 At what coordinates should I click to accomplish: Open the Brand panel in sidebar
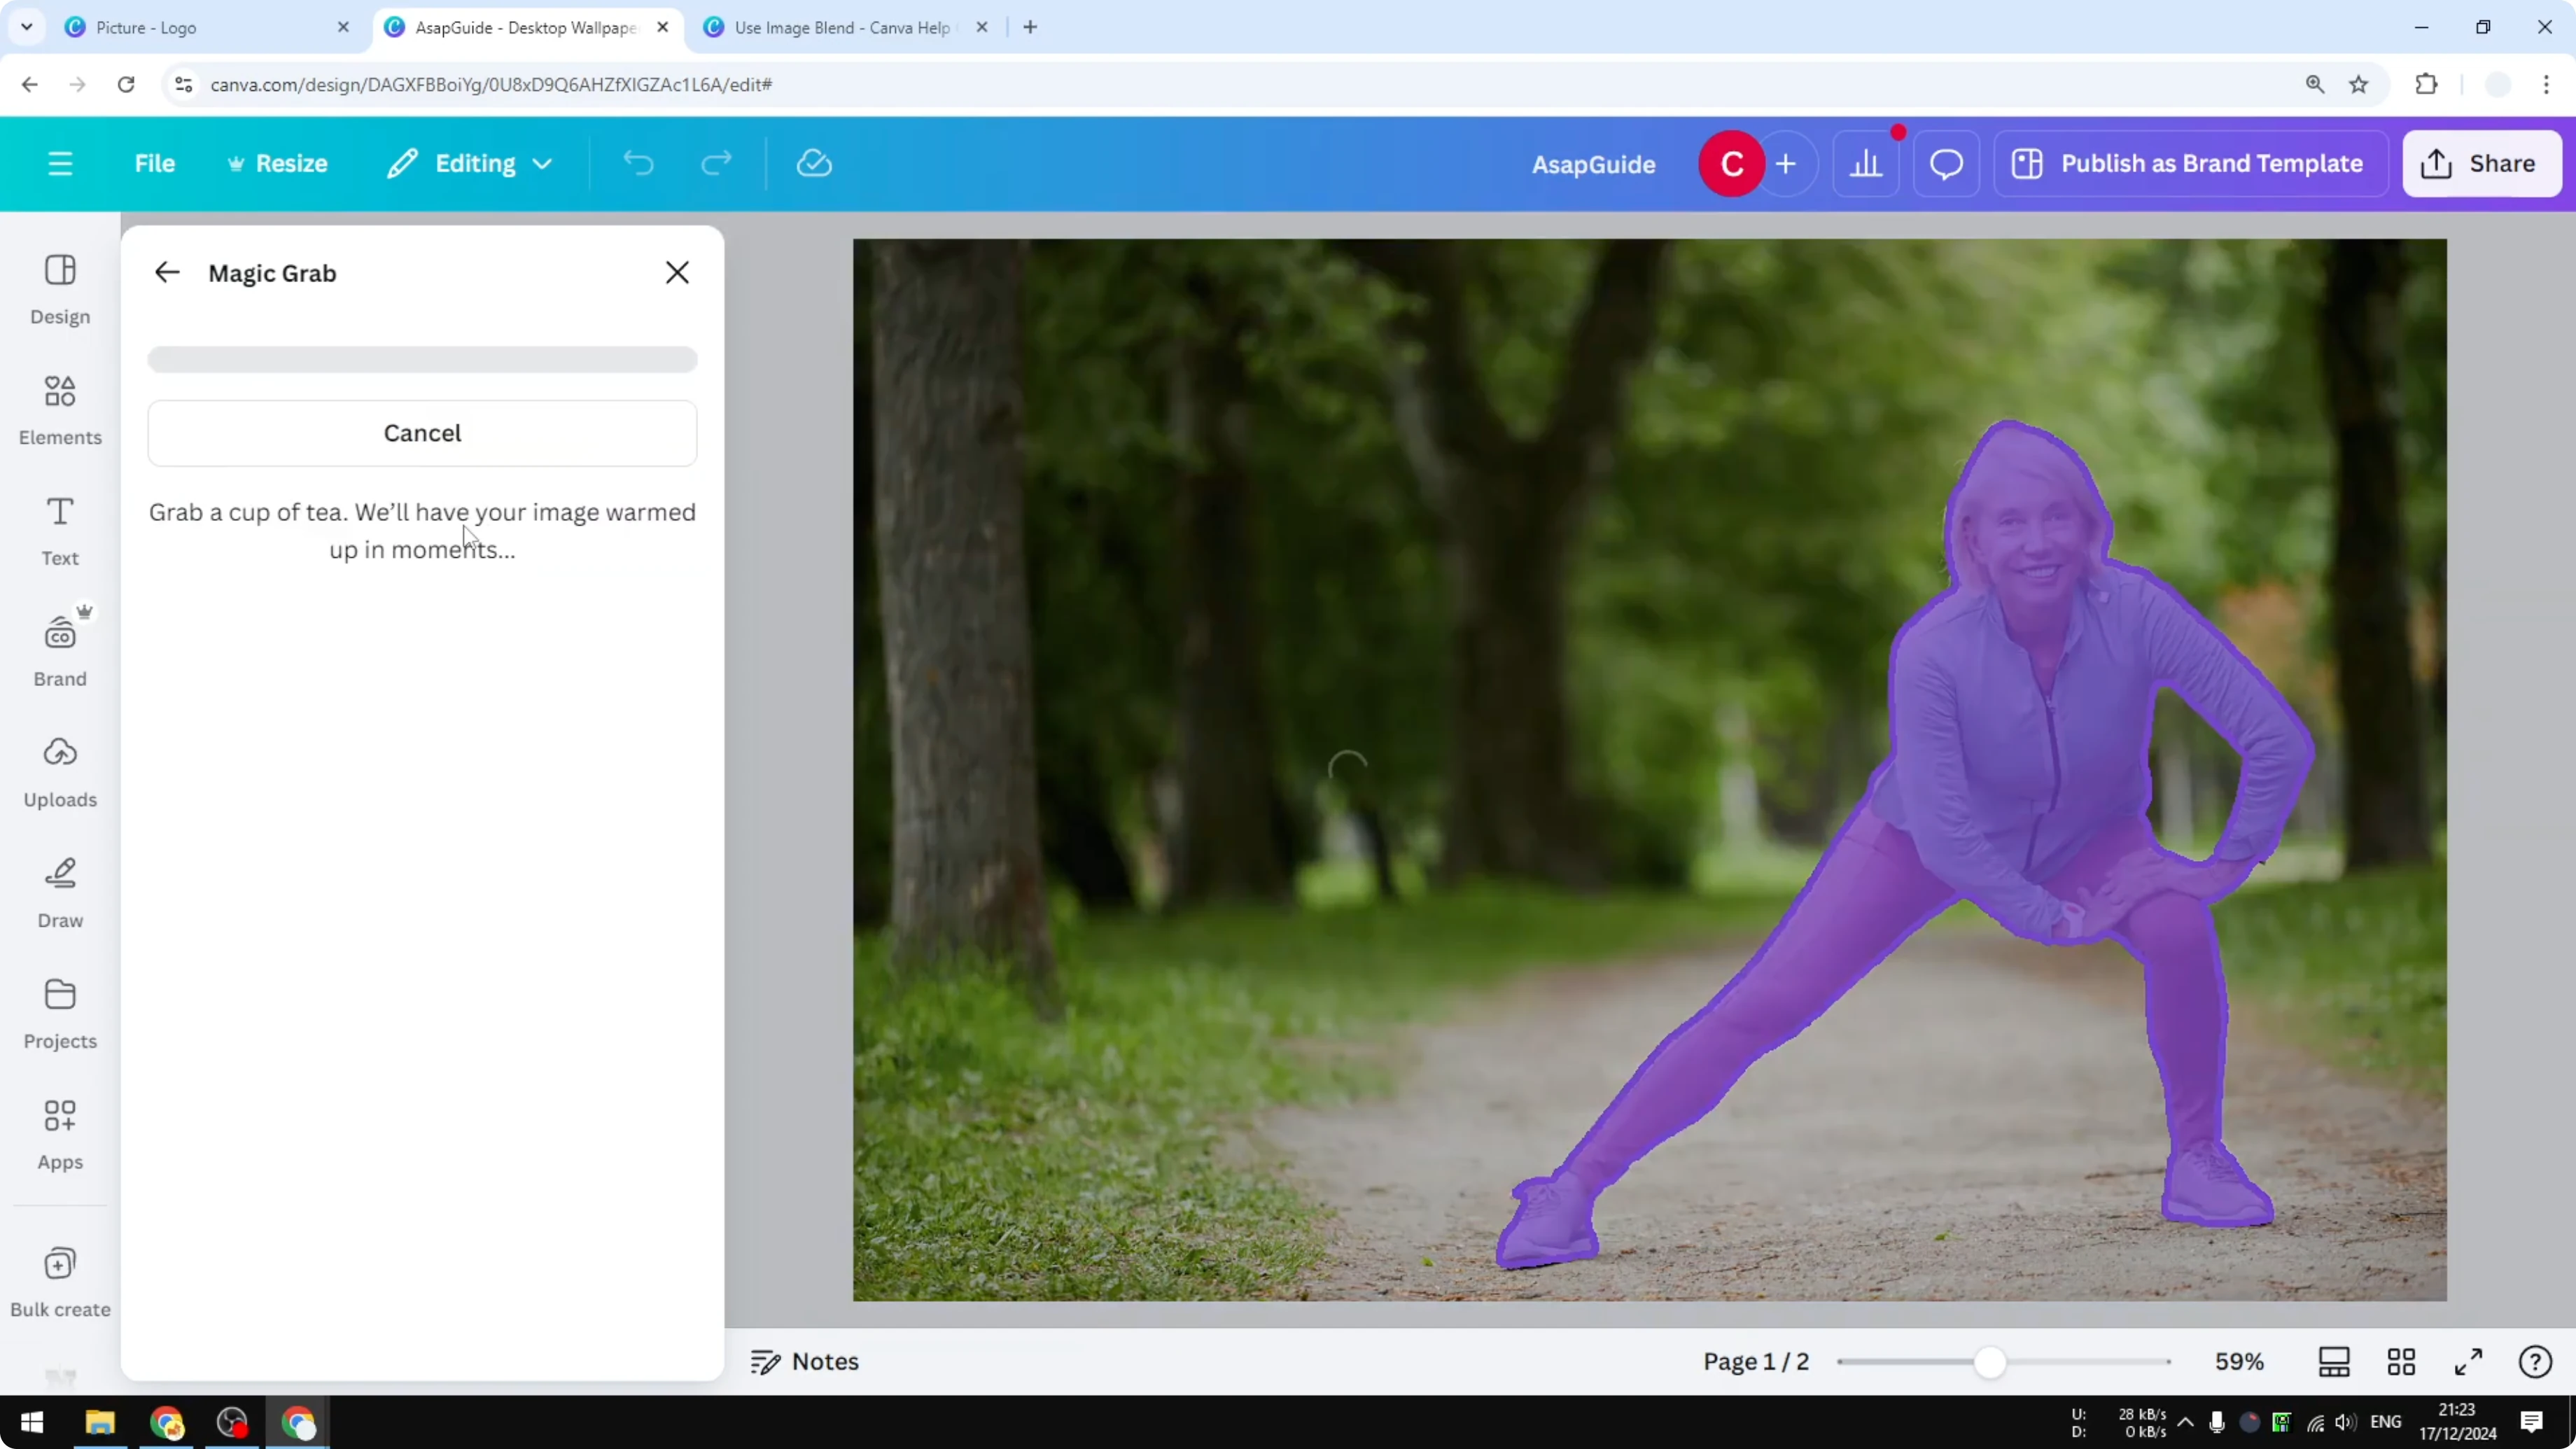click(x=59, y=650)
